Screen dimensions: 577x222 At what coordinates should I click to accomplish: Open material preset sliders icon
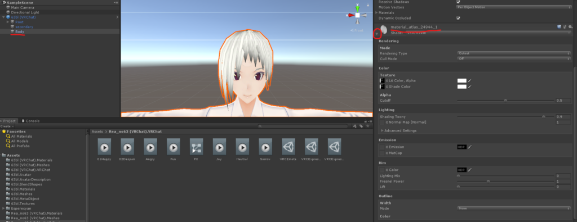point(565,27)
